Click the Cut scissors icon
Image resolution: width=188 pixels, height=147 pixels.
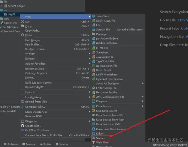coord(23,22)
